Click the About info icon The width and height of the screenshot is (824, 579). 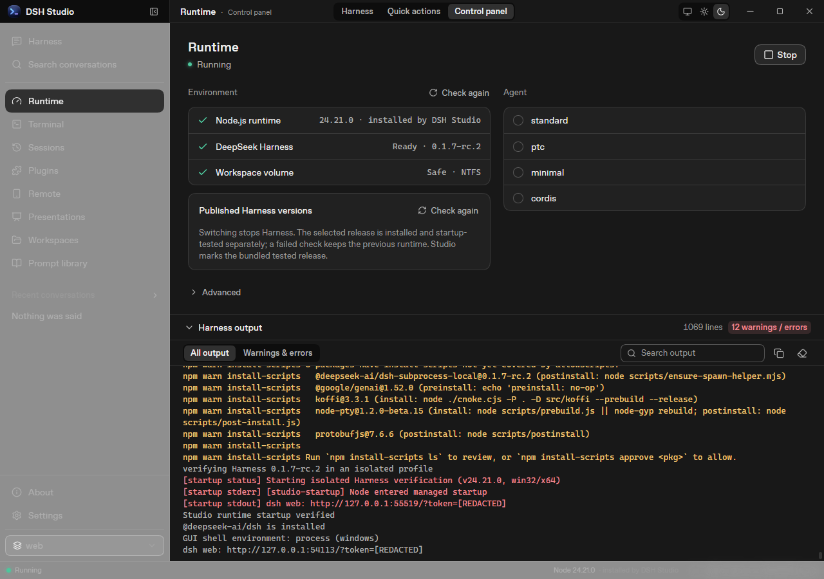click(17, 492)
